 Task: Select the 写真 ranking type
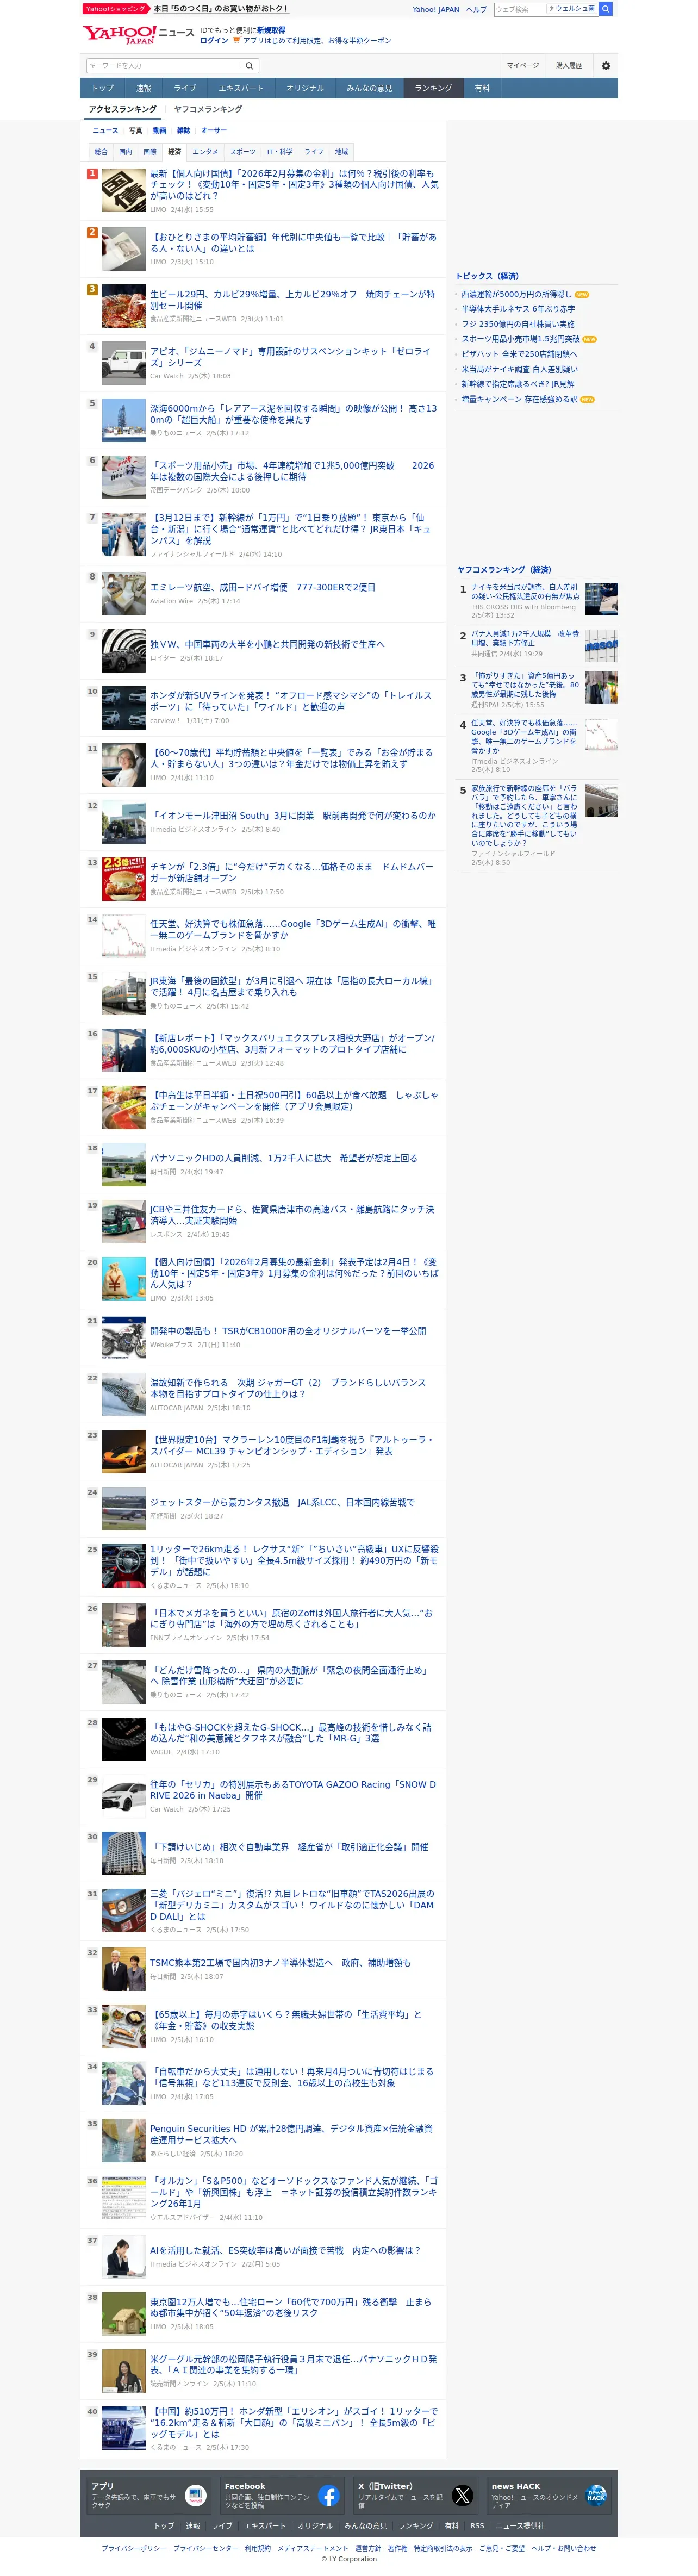[x=135, y=131]
